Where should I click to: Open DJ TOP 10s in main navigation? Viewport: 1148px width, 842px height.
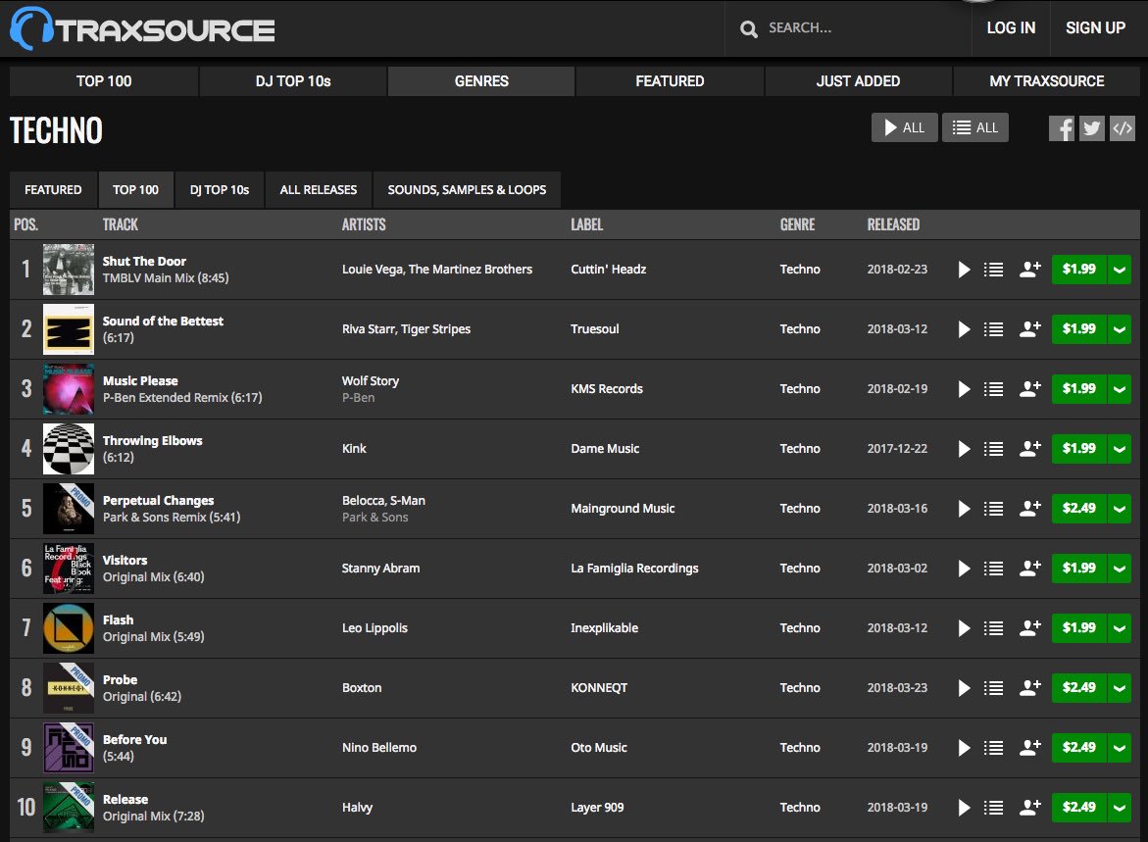coord(293,81)
